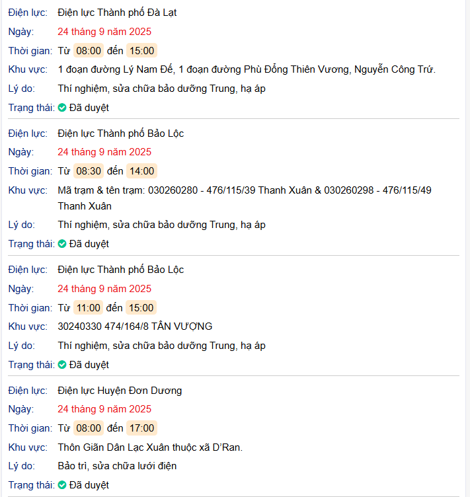Screen dimensions: 470x497
Task: Click the 14:00 end time badge
Action: point(141,171)
